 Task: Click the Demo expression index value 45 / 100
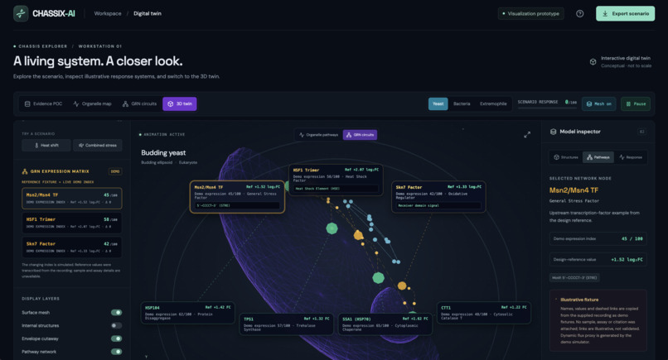click(x=632, y=238)
